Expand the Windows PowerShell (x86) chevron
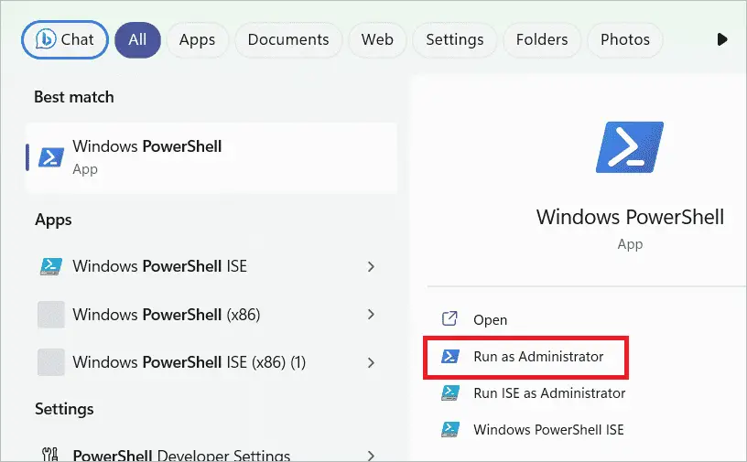Screen dimensions: 747x462 coord(371,315)
